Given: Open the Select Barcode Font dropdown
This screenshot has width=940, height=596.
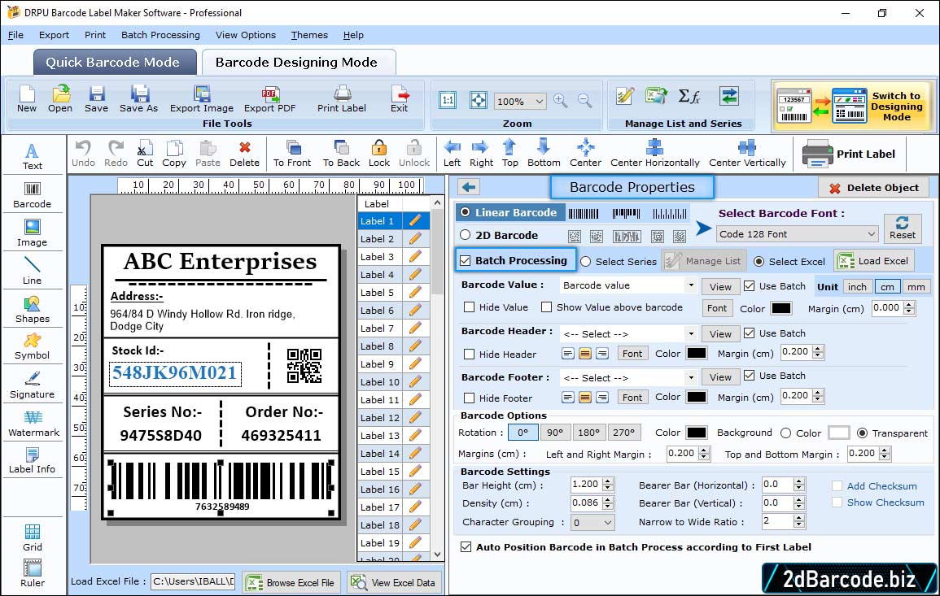Looking at the screenshot, I should coord(797,234).
